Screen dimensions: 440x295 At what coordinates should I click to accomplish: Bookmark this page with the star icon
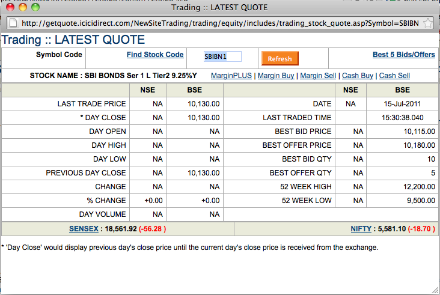point(428,23)
